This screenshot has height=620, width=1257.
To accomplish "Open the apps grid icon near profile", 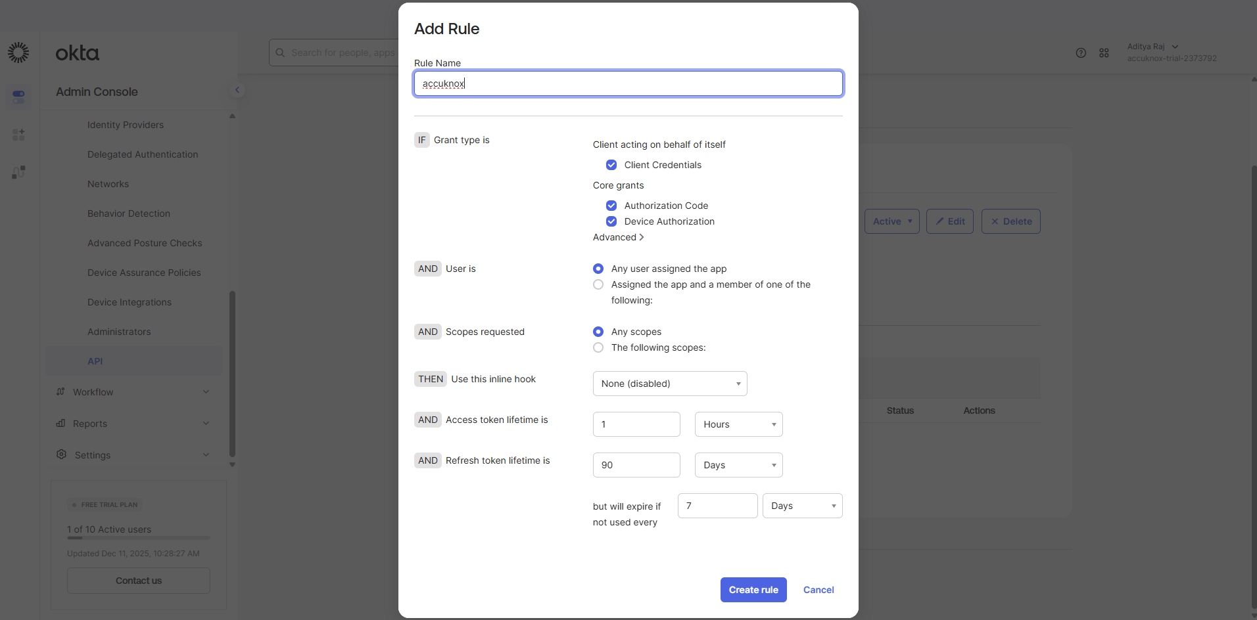I will point(1104,53).
